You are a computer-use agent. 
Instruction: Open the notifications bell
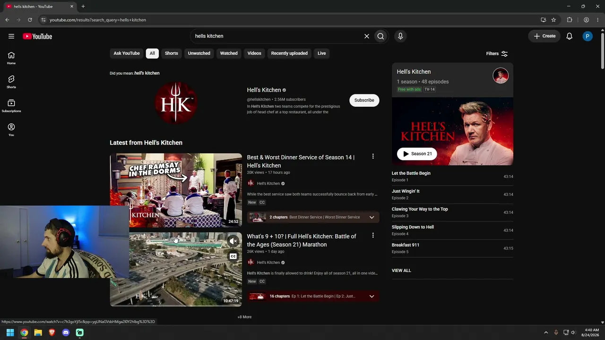click(x=570, y=36)
